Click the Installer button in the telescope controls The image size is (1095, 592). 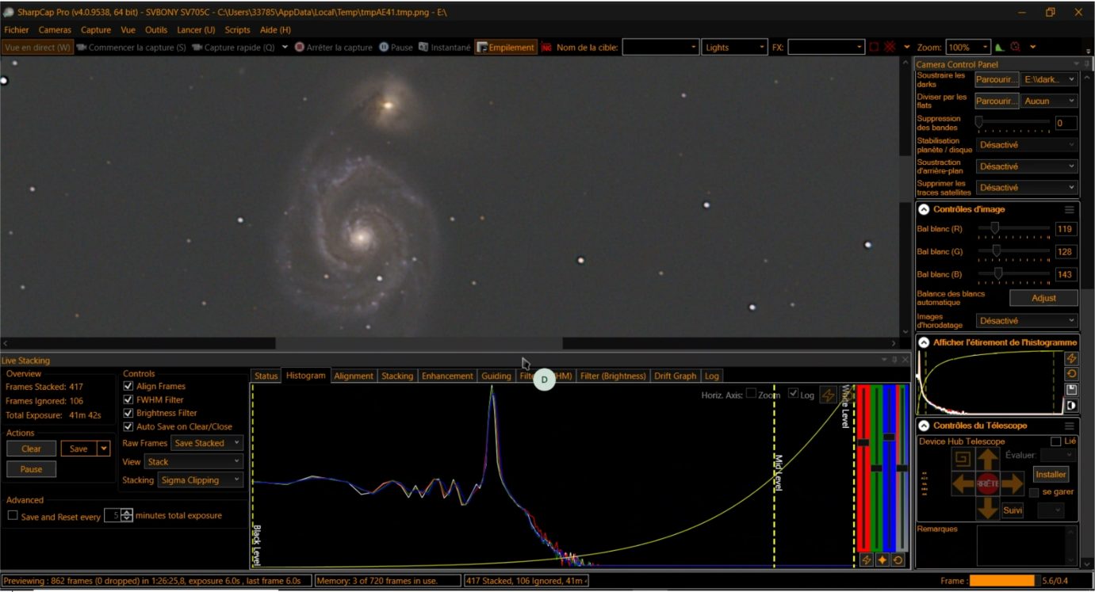point(1051,475)
